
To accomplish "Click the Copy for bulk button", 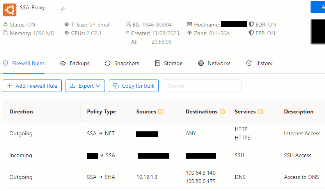I will 134,86.
